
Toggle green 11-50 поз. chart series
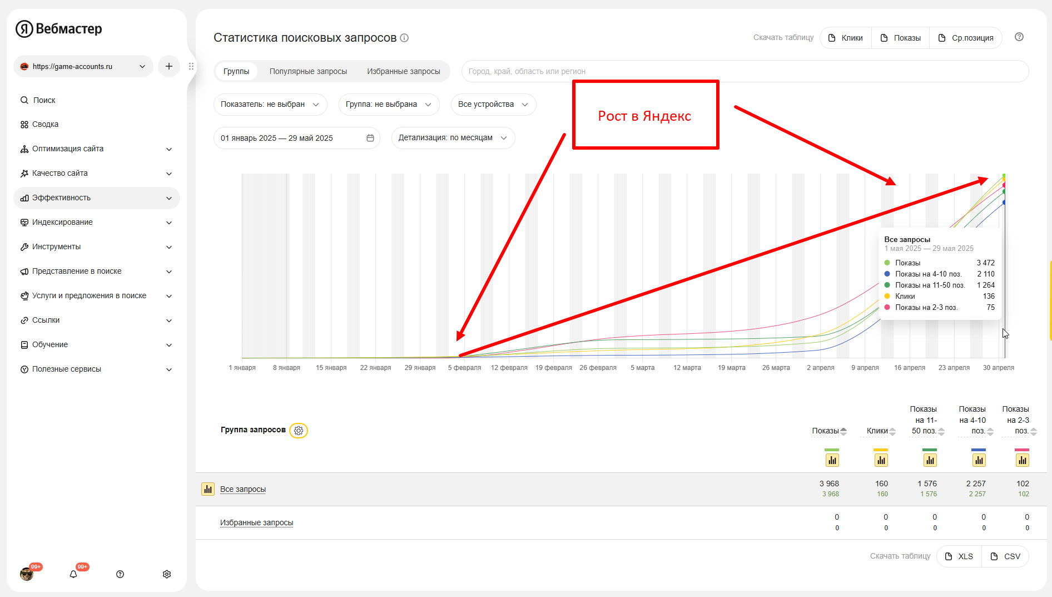pos(930,460)
